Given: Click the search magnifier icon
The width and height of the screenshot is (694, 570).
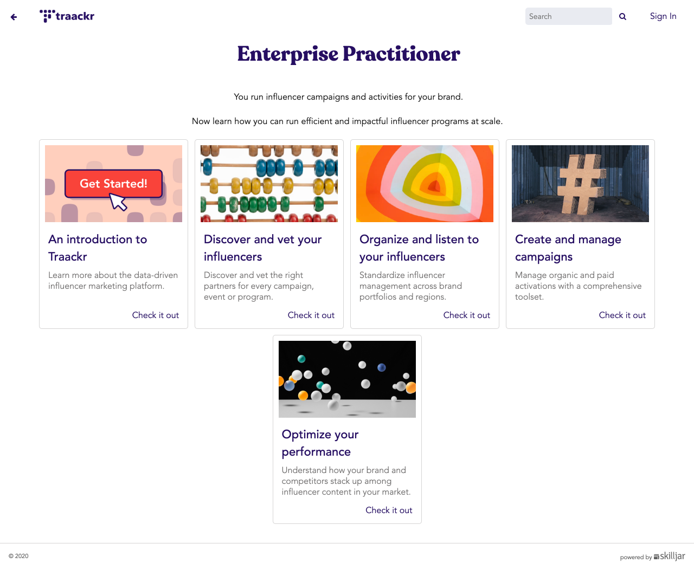Looking at the screenshot, I should 622,17.
